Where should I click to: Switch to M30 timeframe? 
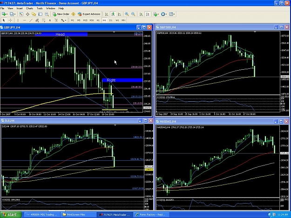92,20
